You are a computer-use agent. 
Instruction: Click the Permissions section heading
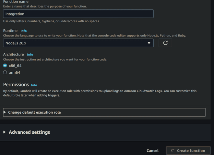[x=16, y=85]
